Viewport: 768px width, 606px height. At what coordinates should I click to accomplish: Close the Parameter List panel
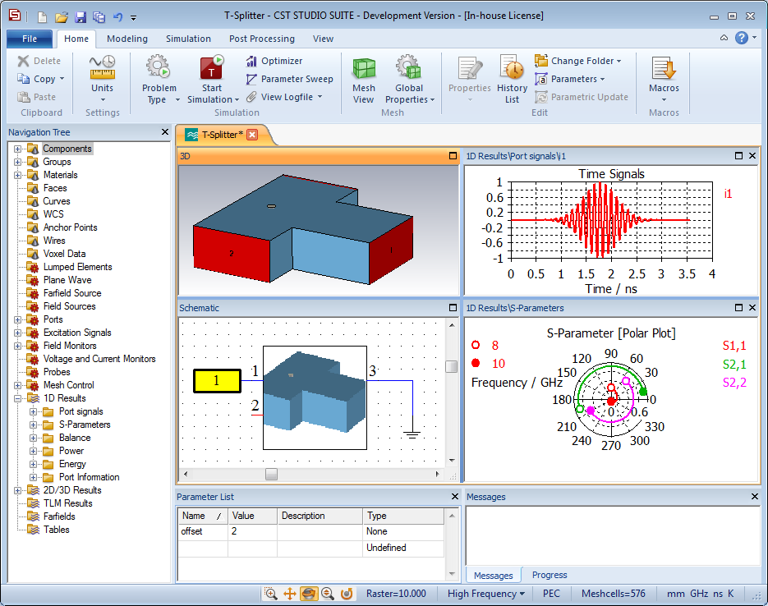[x=454, y=497]
